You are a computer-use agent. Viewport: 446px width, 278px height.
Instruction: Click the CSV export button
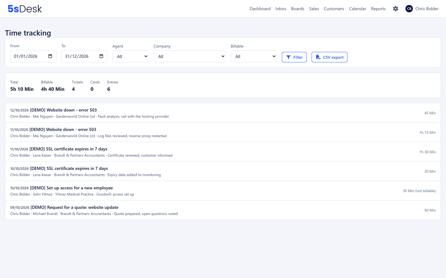(330, 57)
